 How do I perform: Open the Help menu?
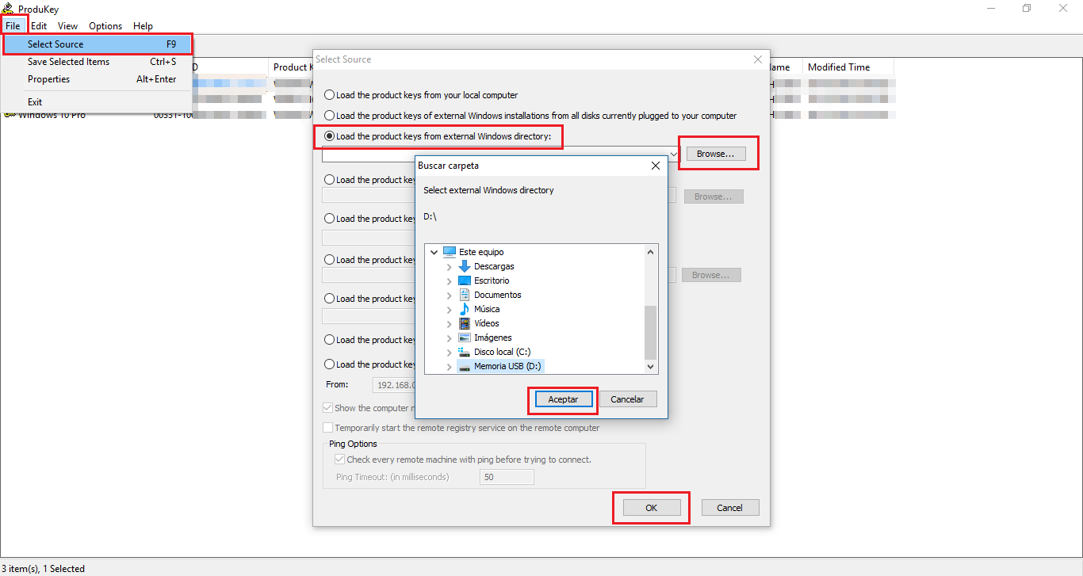(x=143, y=26)
